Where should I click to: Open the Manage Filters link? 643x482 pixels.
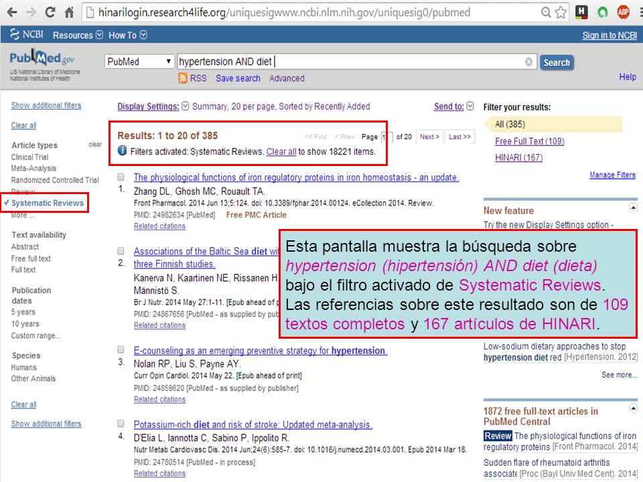click(x=612, y=175)
